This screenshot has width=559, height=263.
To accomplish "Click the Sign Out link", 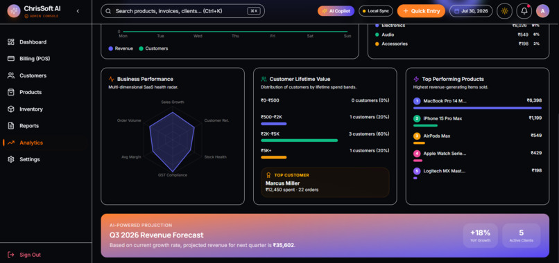I will (31, 255).
